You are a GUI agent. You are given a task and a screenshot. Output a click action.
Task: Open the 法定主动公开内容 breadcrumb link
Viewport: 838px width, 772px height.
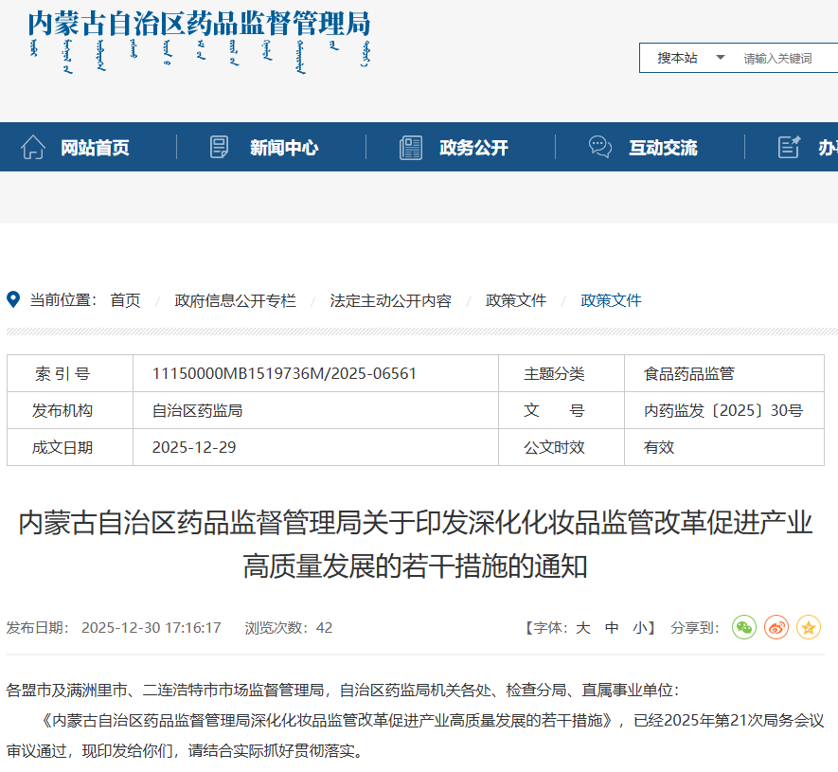(394, 300)
